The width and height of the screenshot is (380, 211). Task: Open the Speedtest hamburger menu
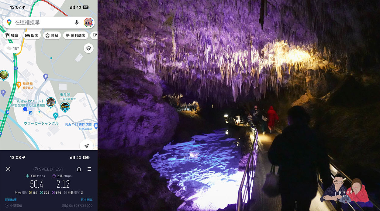pyautogui.click(x=89, y=169)
